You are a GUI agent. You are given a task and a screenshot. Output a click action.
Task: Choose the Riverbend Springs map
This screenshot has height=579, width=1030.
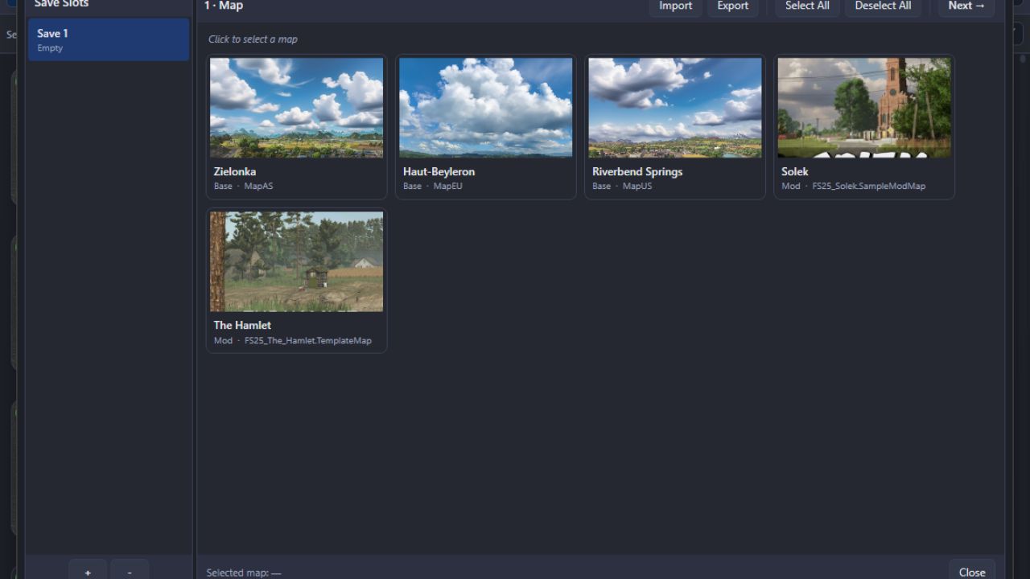(674, 107)
